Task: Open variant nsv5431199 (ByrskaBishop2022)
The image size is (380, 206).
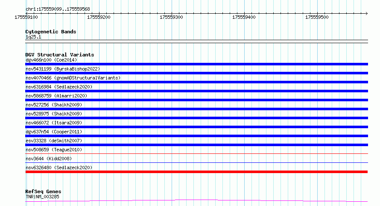Action: pyautogui.click(x=63, y=69)
